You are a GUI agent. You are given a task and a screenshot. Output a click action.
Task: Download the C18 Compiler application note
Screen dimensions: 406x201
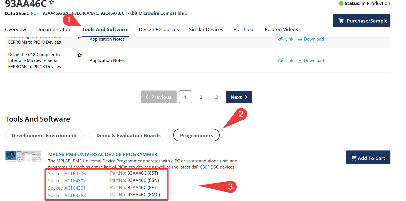[311, 60]
